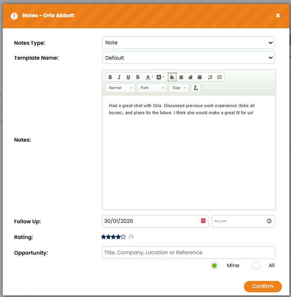The width and height of the screenshot is (291, 297).
Task: Select the All radio button
Action: tap(256, 266)
